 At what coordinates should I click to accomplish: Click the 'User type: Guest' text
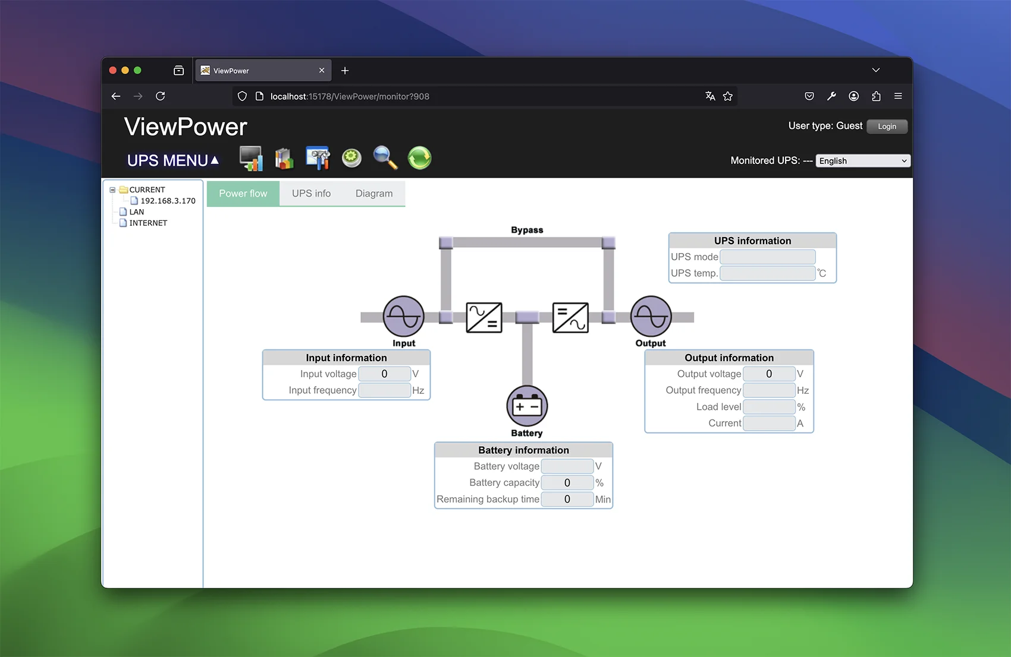click(825, 126)
